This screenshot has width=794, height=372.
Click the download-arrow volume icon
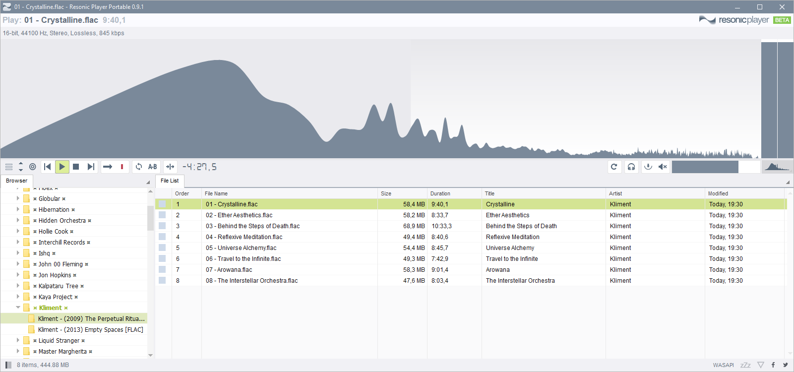tap(648, 167)
